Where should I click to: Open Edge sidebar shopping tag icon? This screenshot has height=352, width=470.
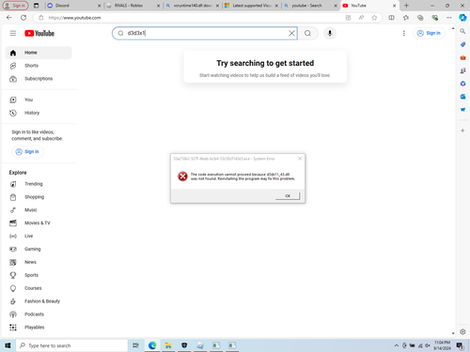(x=462, y=44)
